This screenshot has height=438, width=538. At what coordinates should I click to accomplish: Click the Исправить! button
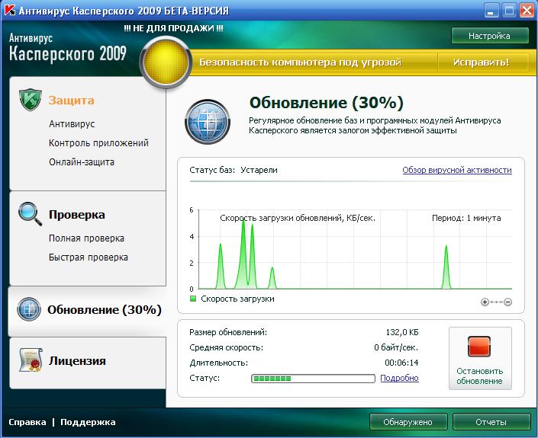pos(481,62)
